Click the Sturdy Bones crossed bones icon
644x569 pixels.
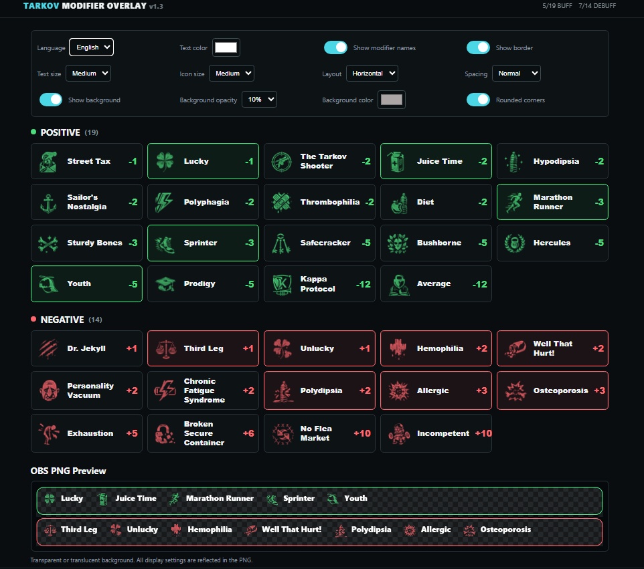(x=48, y=243)
